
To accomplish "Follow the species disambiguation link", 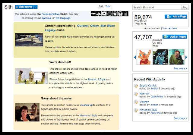I will (46, 18).
